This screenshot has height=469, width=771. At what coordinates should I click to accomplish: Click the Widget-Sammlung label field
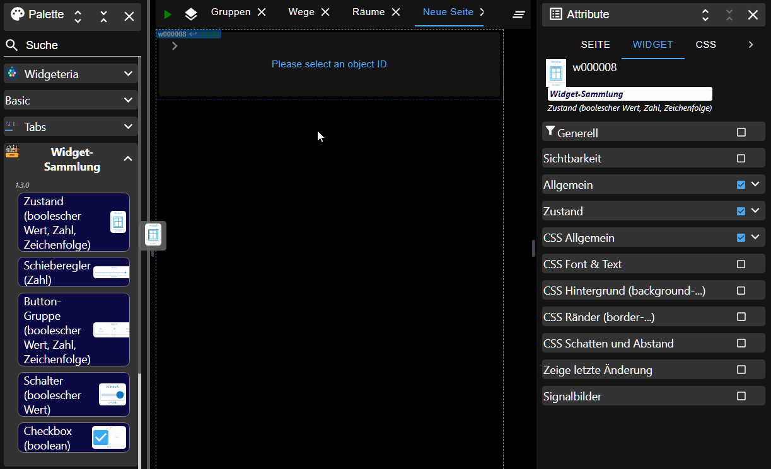point(630,94)
